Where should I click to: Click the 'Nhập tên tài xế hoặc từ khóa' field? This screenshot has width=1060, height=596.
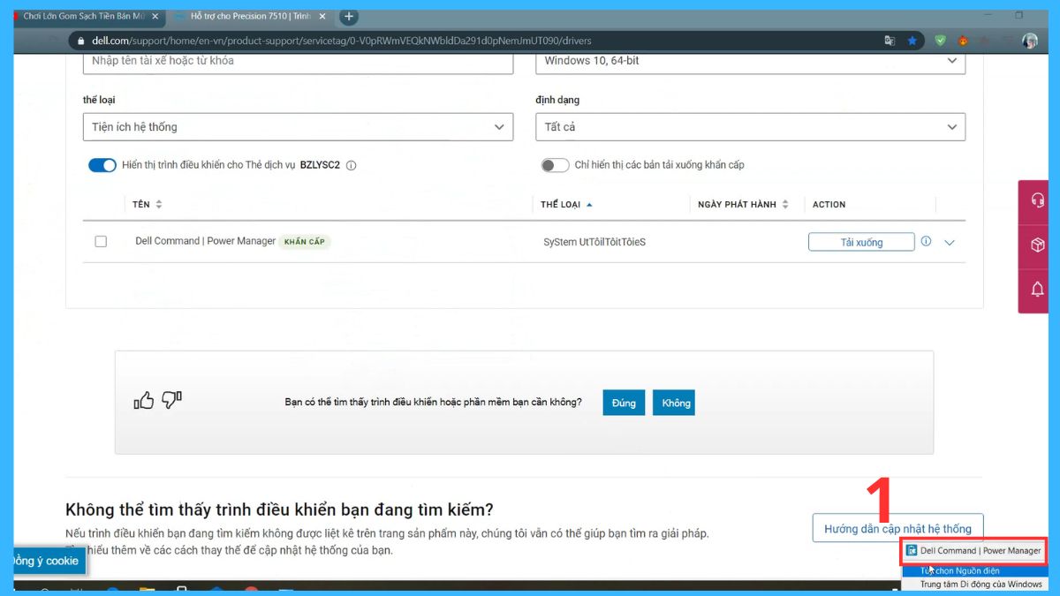click(298, 61)
